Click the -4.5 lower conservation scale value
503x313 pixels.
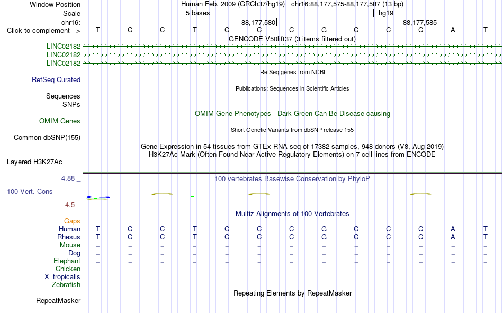(x=69, y=205)
